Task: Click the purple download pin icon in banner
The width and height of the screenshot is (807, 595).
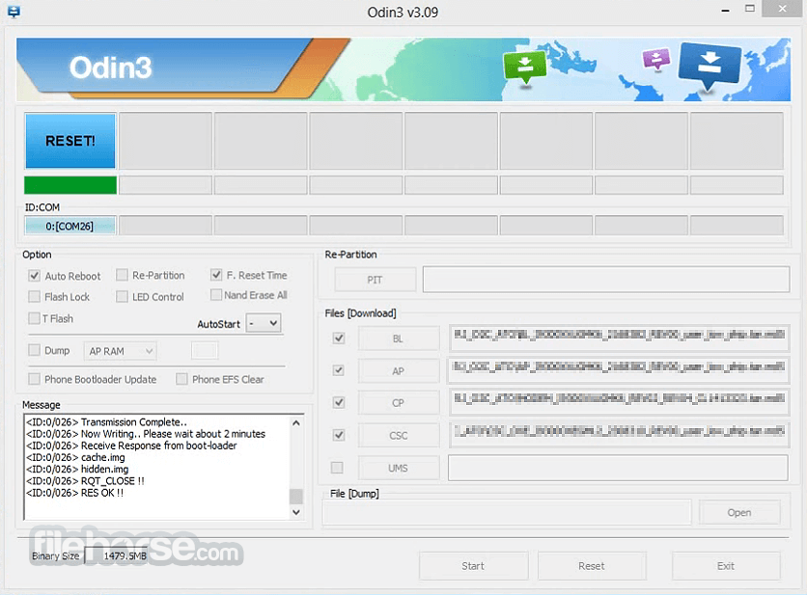Action: 656,59
